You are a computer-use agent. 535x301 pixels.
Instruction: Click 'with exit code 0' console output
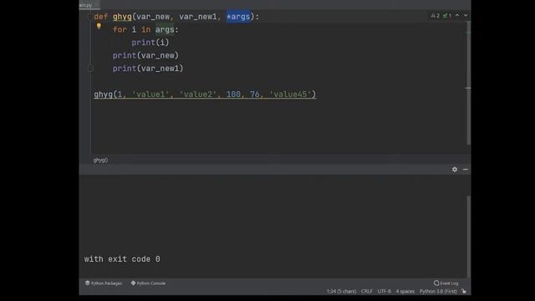coord(122,259)
